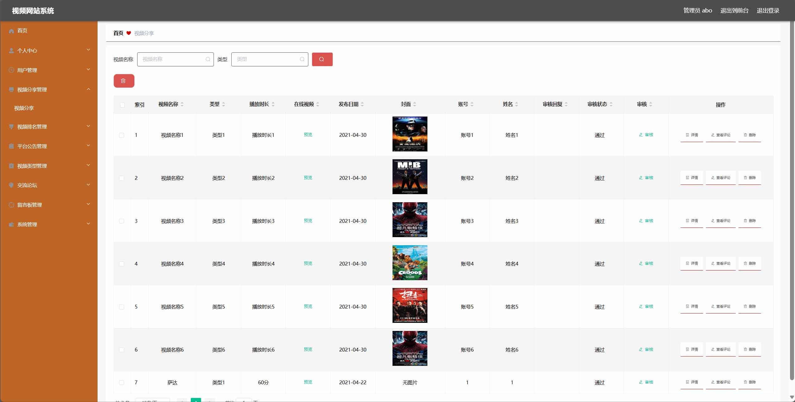Check the row for 视频名称5
The height and width of the screenshot is (402, 795).
coord(122,307)
